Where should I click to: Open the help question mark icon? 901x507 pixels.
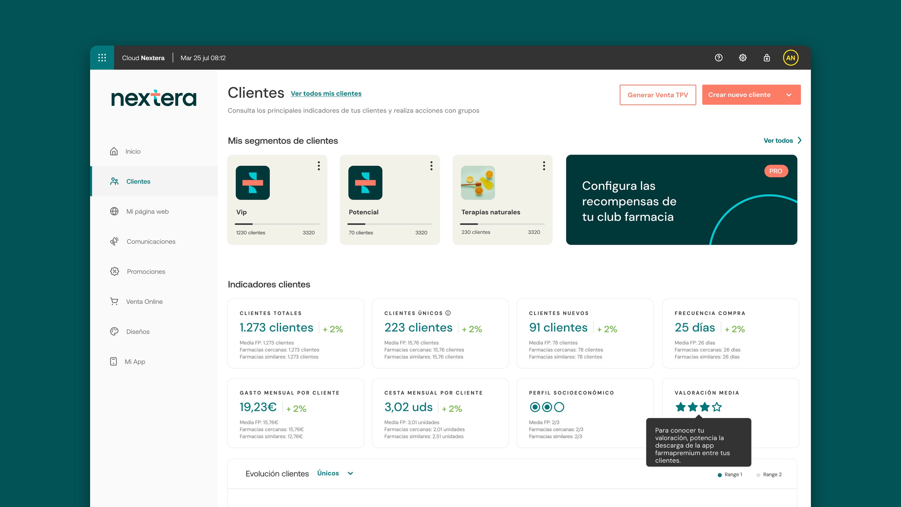pyautogui.click(x=719, y=58)
